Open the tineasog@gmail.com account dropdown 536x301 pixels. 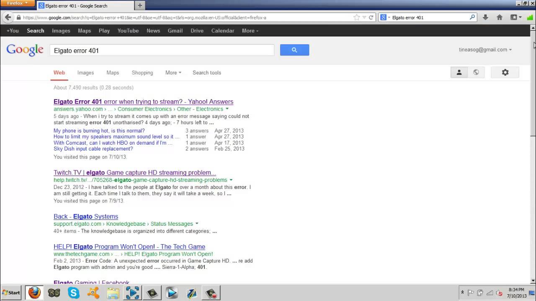pos(485,49)
